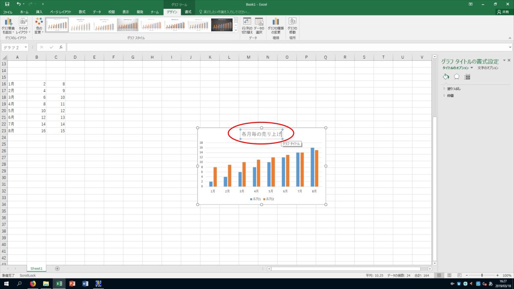The image size is (514, 289).
Task: Switch to the ページ レイアウト tab
Action: point(60,12)
